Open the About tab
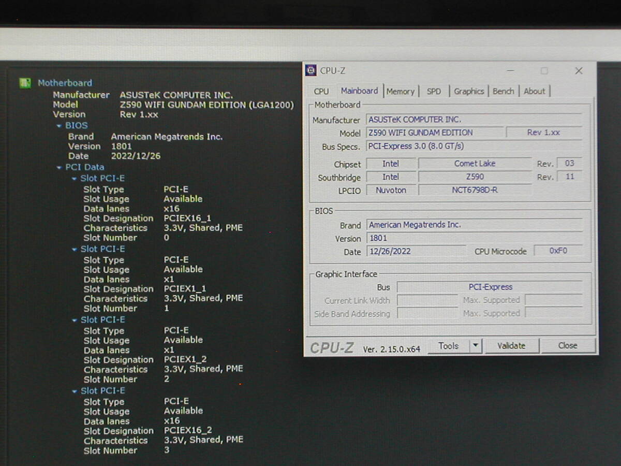Screen dimensions: 621x466 pyautogui.click(x=535, y=91)
